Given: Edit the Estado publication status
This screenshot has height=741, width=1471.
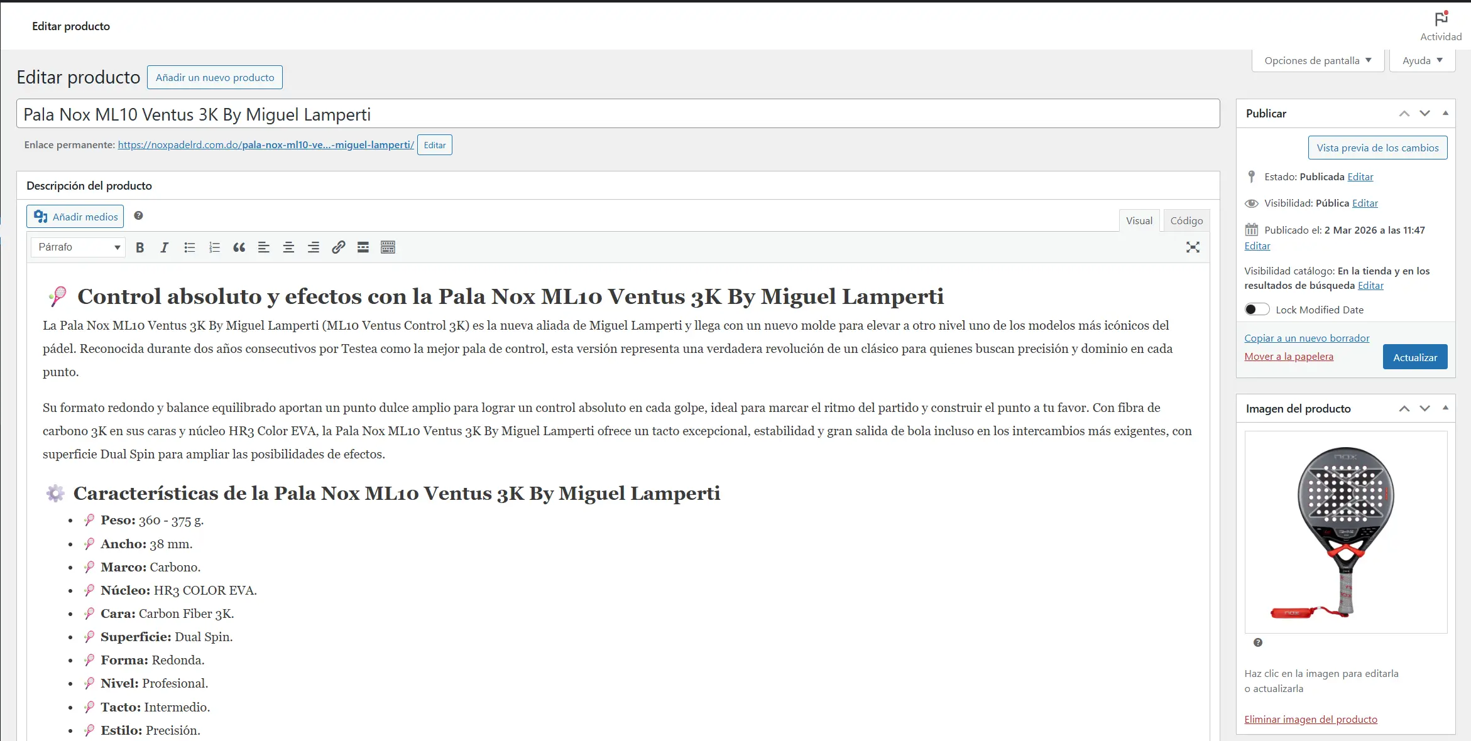Looking at the screenshot, I should click(x=1360, y=177).
